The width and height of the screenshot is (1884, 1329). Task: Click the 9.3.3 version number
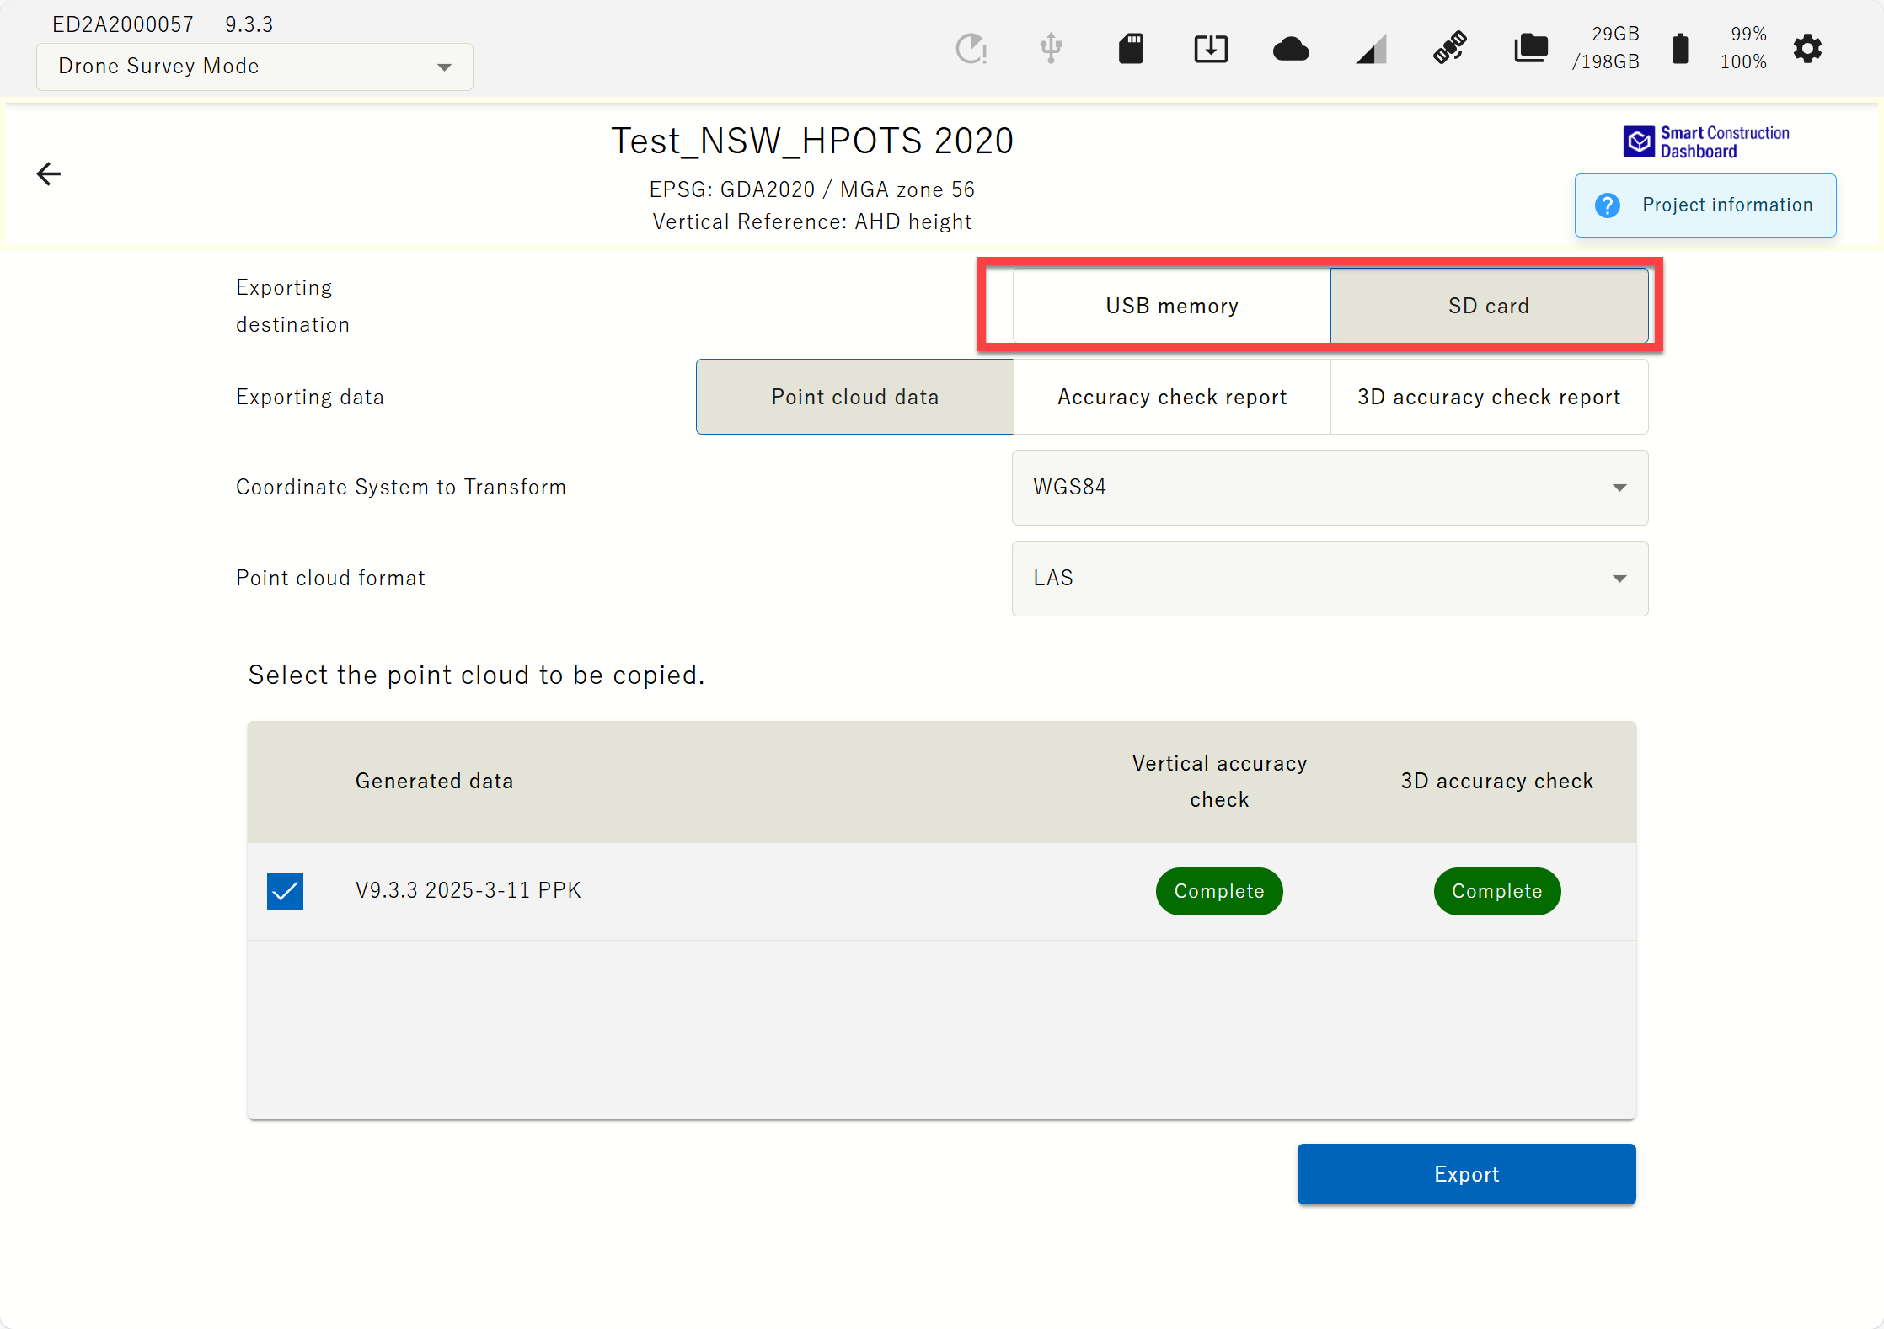pyautogui.click(x=249, y=24)
